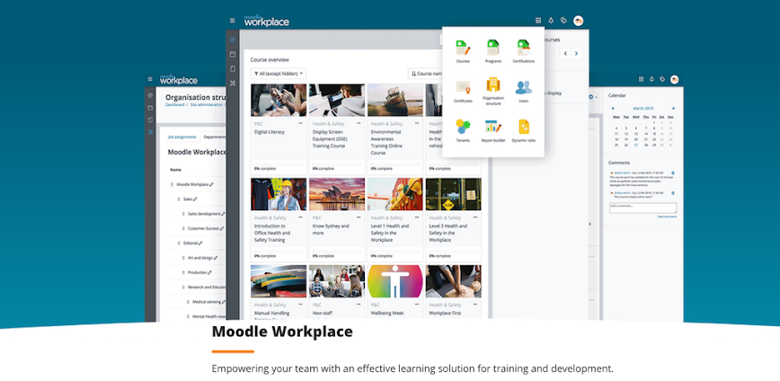Select the Users icon in launcher
The image size is (780, 381).
click(523, 88)
